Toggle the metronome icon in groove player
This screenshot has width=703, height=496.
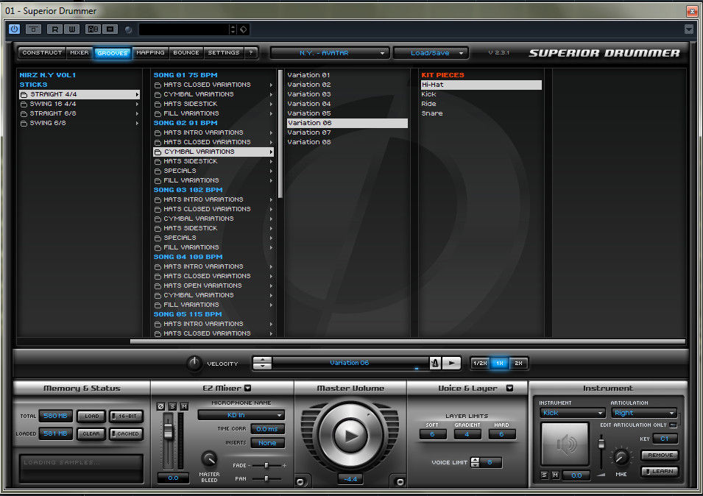point(434,363)
